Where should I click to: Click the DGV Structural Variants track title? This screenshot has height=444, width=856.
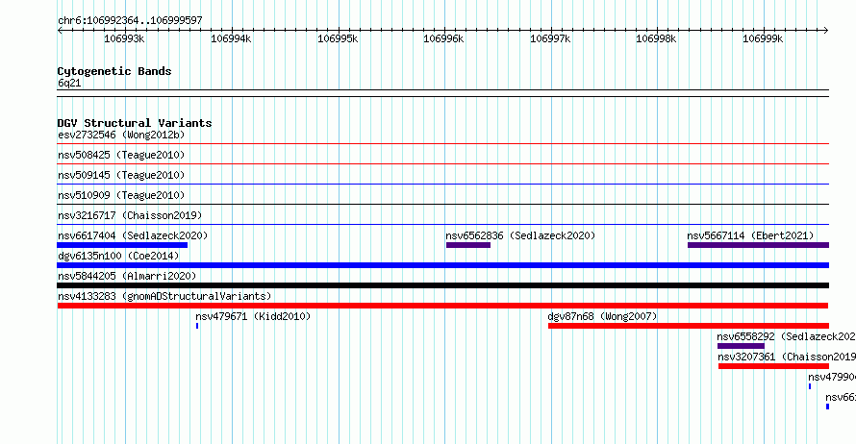point(135,123)
